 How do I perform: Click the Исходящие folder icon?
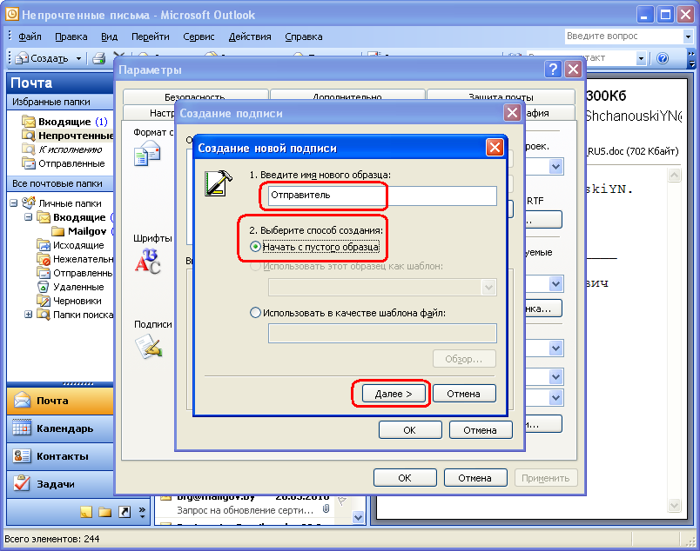coord(44,245)
